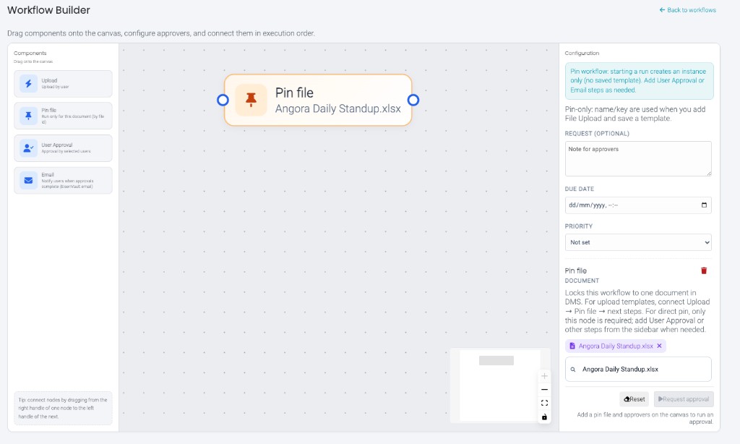Image resolution: width=740 pixels, height=444 pixels.
Task: Remove the Angora Daily Standup.xlsx chip
Action: click(x=659, y=346)
